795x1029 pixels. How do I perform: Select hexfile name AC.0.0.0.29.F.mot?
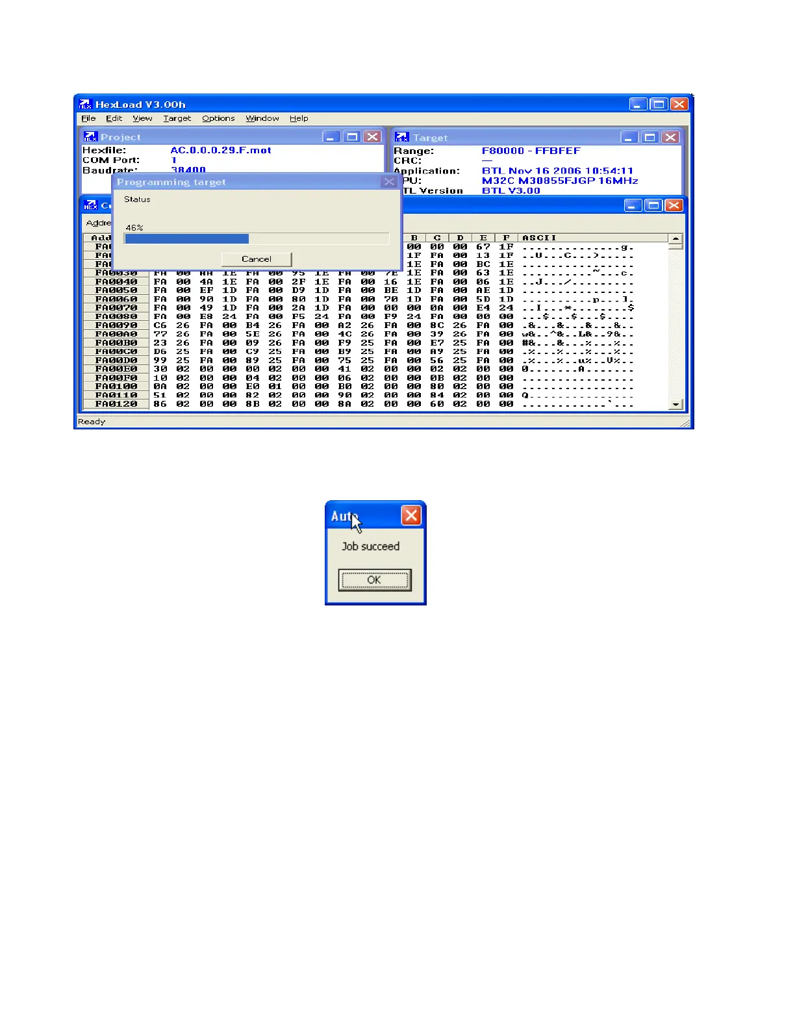(x=221, y=150)
